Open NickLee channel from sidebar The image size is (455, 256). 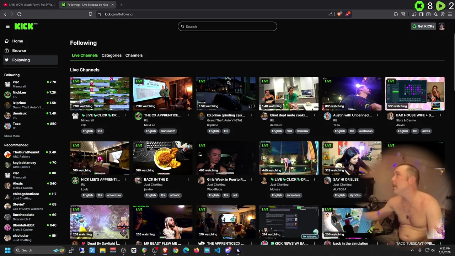pos(30,95)
